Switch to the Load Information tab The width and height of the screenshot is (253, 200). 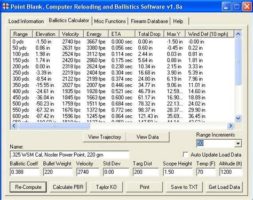click(x=26, y=21)
